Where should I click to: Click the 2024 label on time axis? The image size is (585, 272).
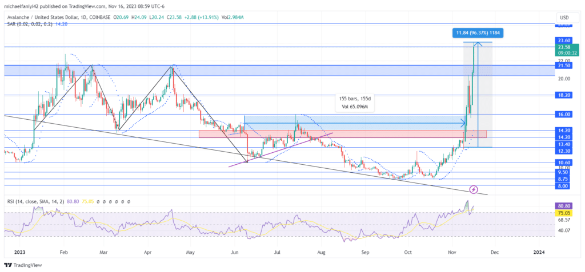pyautogui.click(x=538, y=252)
